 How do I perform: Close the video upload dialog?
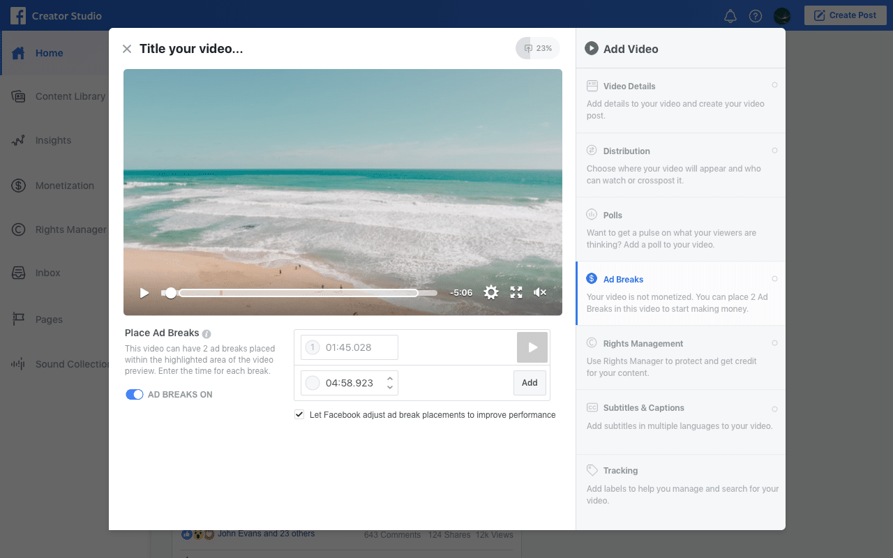(x=127, y=49)
